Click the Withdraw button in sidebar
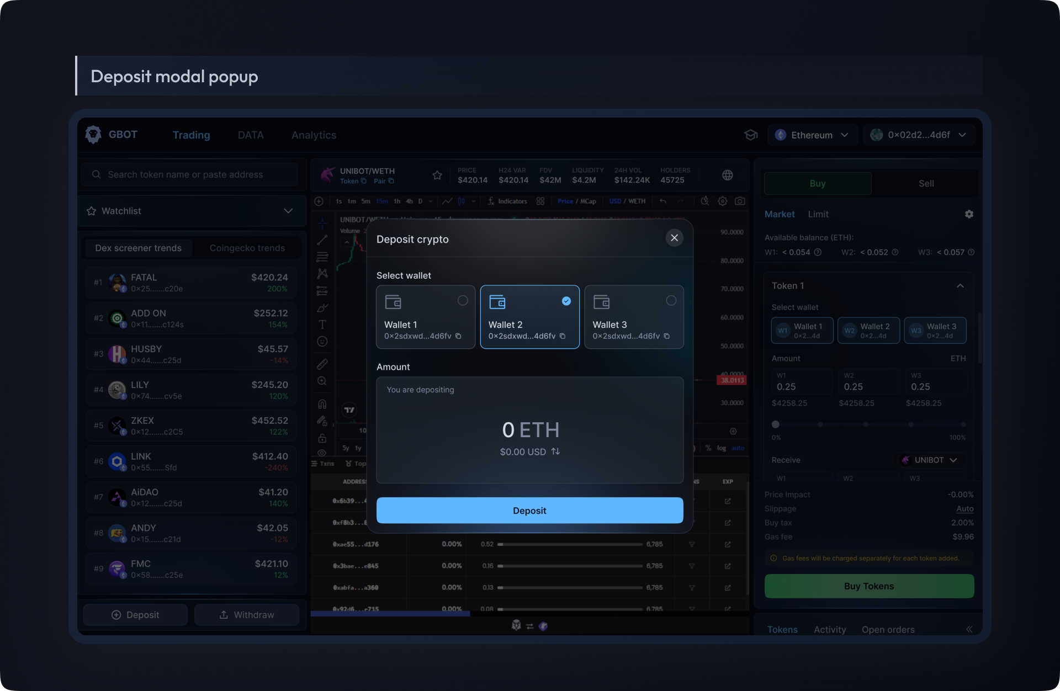This screenshot has height=691, width=1060. (x=247, y=615)
